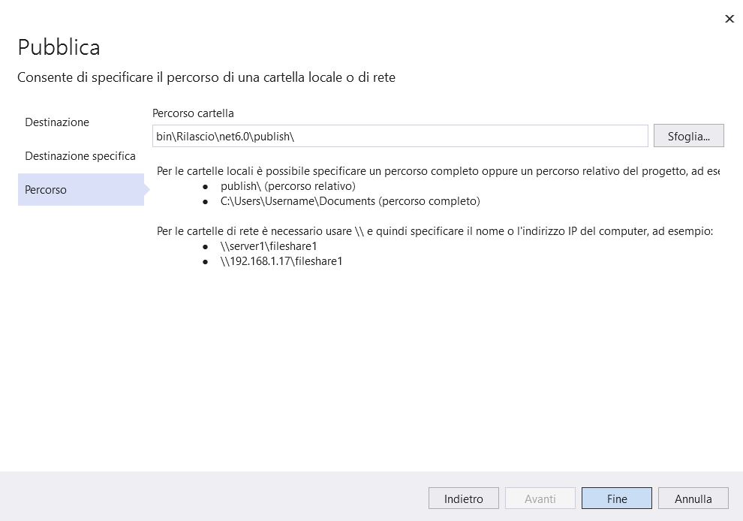Click the network folders explanation paragraph
Image resolution: width=743 pixels, height=521 pixels.
click(x=435, y=231)
